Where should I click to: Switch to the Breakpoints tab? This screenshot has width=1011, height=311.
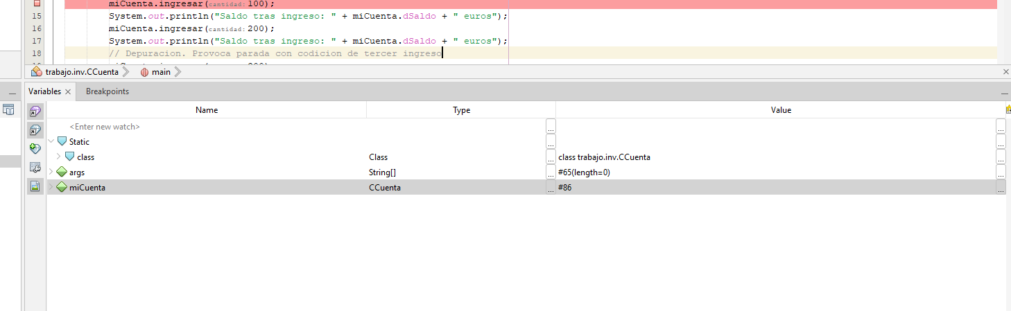tap(107, 91)
